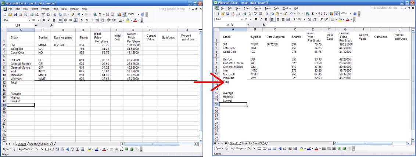Open Insert menu in right window

click(x=247, y=8)
